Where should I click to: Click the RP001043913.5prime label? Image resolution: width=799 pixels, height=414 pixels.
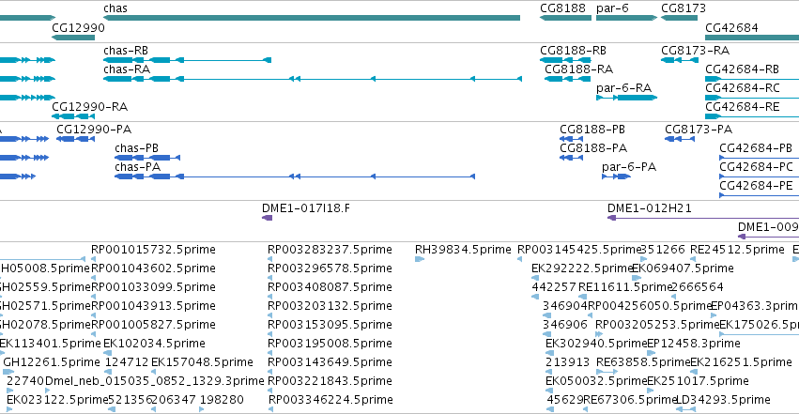153,306
